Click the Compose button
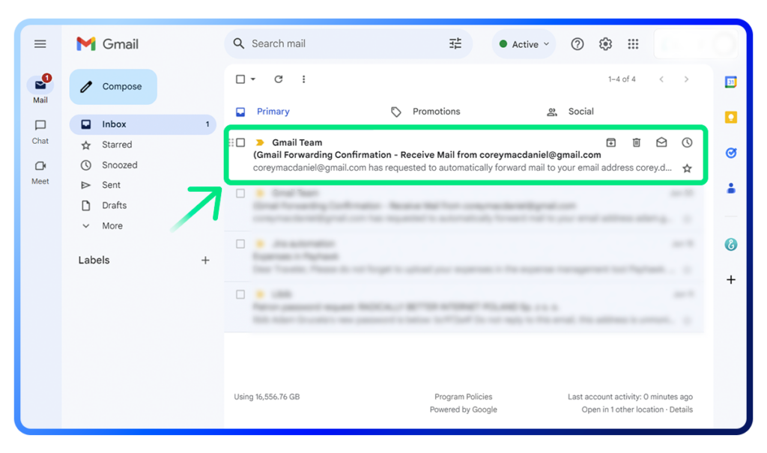767x453 pixels. [x=113, y=87]
